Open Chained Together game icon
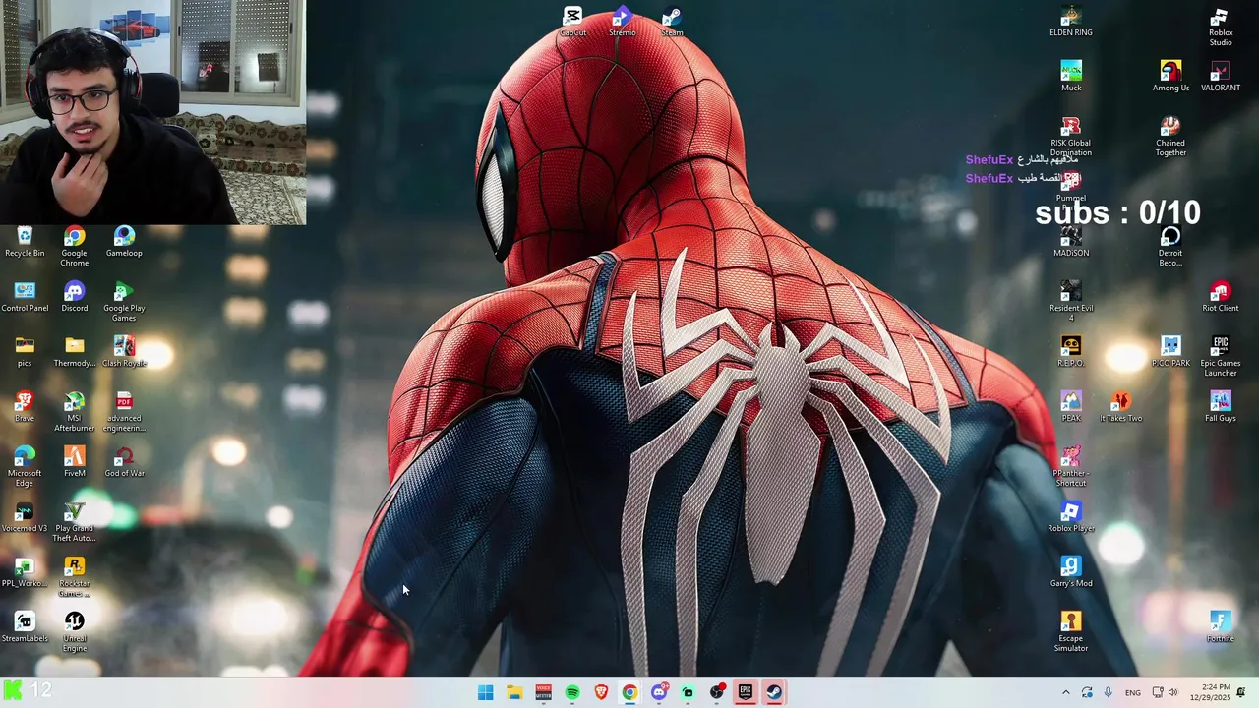The width and height of the screenshot is (1259, 708). (1170, 137)
